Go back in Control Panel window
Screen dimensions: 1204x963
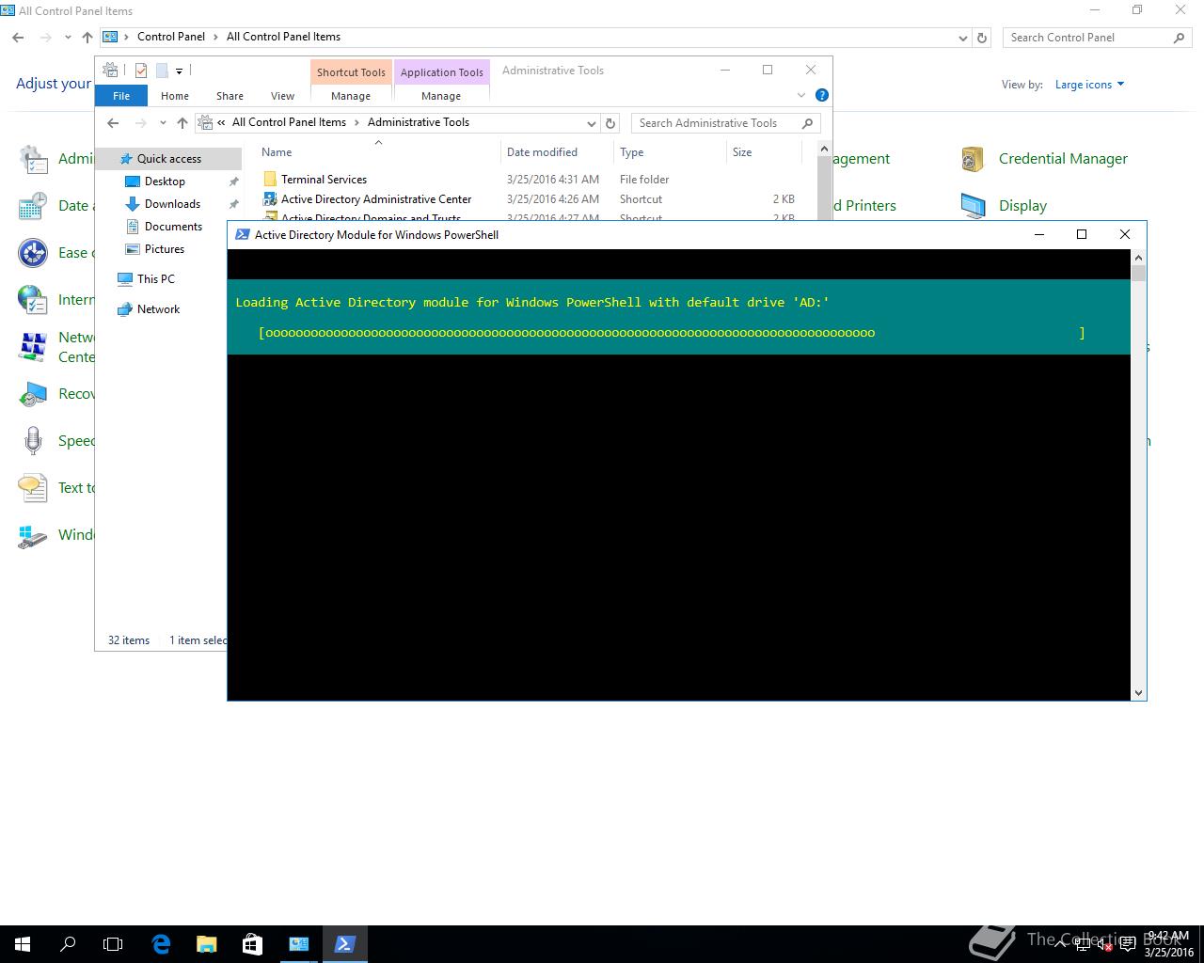[18, 38]
